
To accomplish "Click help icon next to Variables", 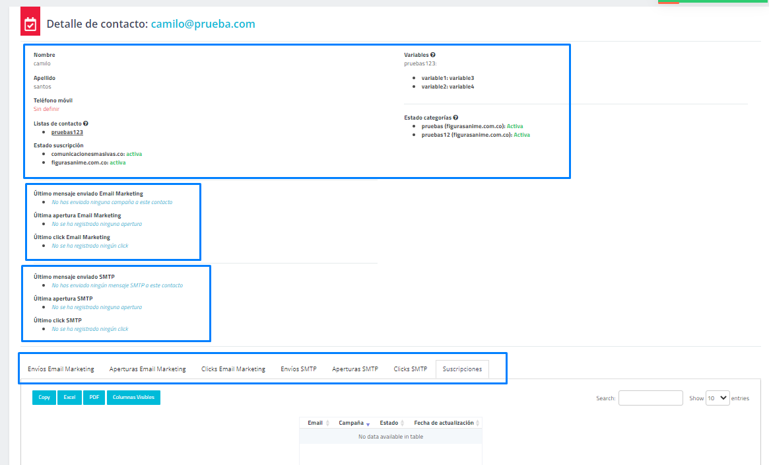I will click(x=433, y=55).
